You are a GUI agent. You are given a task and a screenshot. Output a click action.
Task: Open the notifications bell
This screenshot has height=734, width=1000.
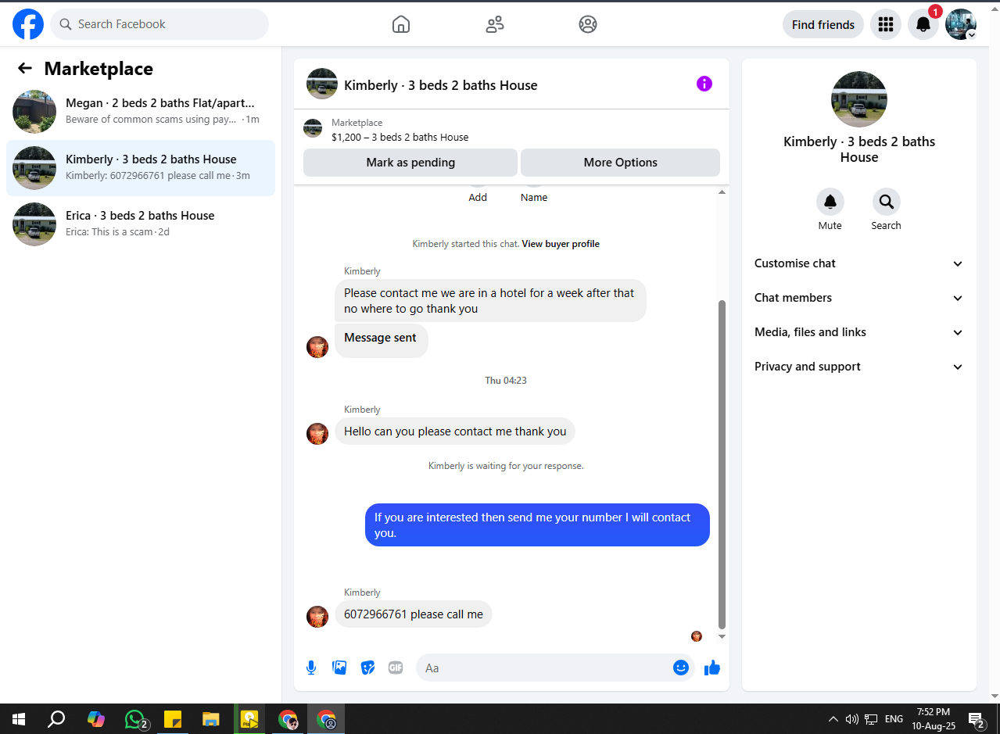pos(923,24)
